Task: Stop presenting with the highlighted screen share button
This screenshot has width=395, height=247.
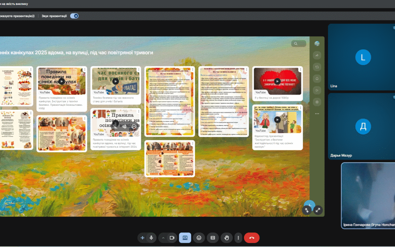Action: [x=185, y=238]
